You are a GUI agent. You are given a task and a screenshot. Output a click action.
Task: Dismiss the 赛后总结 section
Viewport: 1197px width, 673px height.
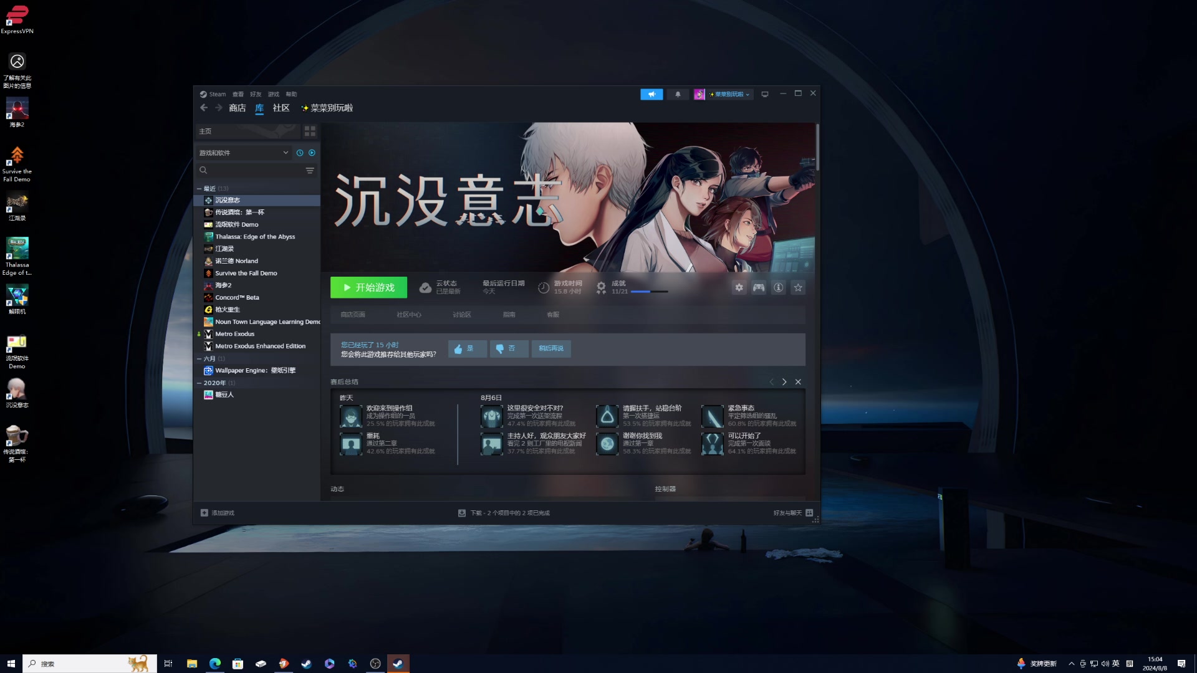point(798,382)
